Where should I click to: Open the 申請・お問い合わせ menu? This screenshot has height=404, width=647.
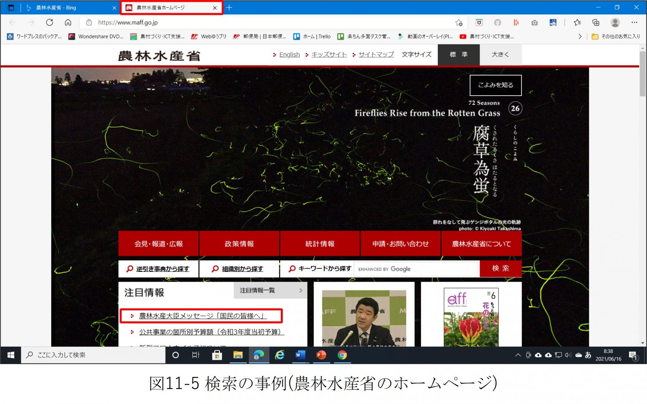click(400, 244)
